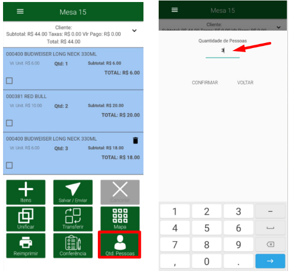
Task: Expand the Cliente summary chevron on left screen
Action: 134,30
